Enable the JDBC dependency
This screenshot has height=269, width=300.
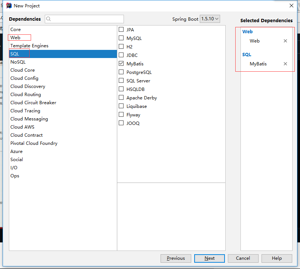[121, 55]
